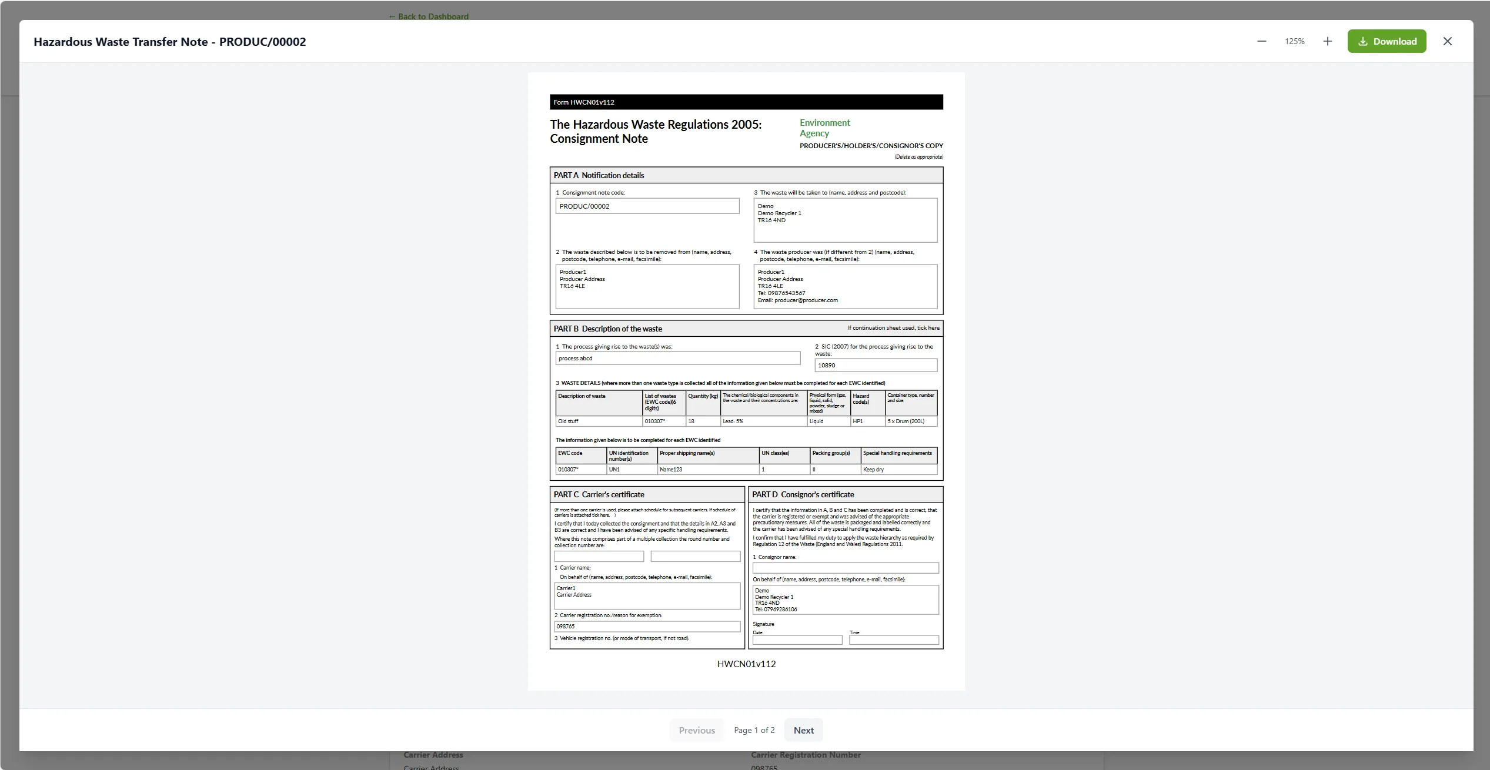This screenshot has width=1490, height=770.
Task: Click the Liquid physical form cell
Action: pos(828,421)
